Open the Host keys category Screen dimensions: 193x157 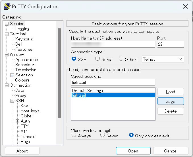point(30,111)
